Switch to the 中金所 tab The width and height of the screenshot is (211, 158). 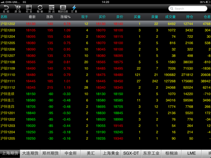[x=70, y=154]
